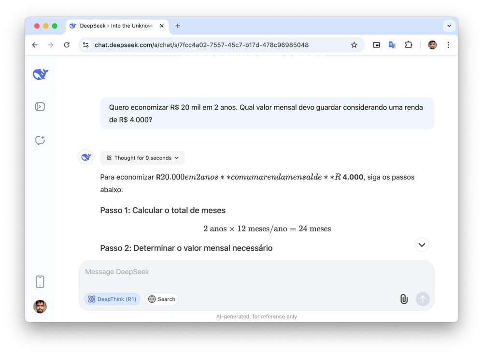
Task: Attach a file with paperclip icon
Action: tap(404, 299)
